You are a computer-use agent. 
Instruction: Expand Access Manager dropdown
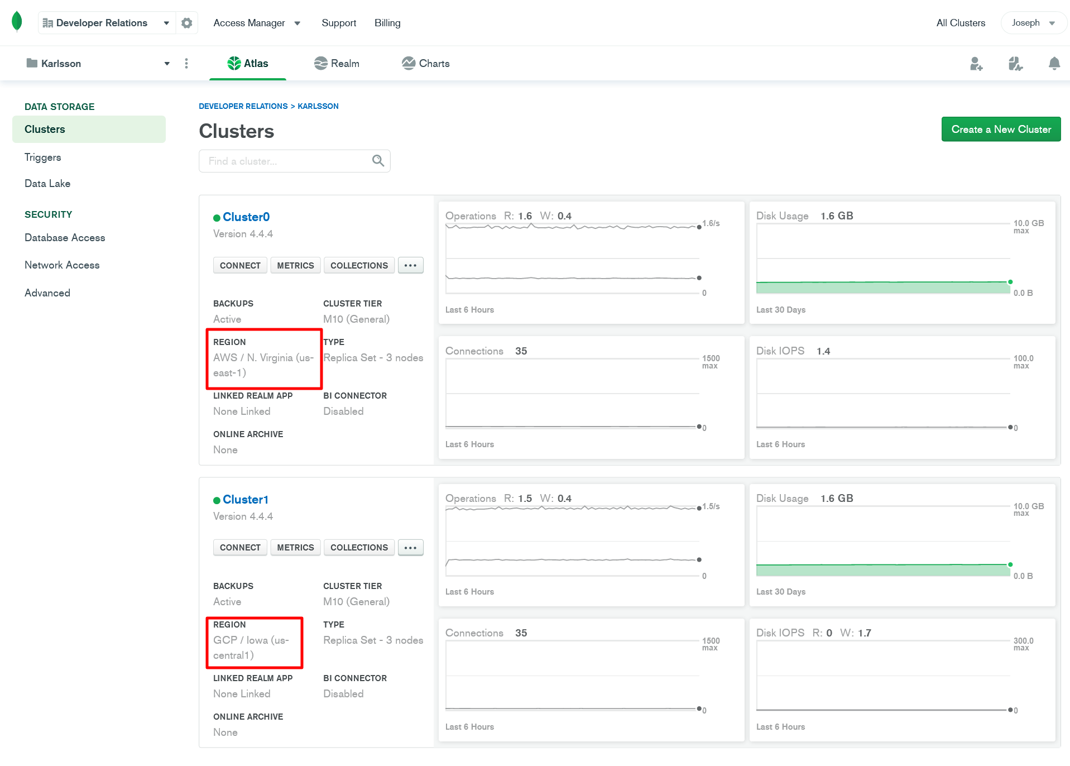(257, 23)
